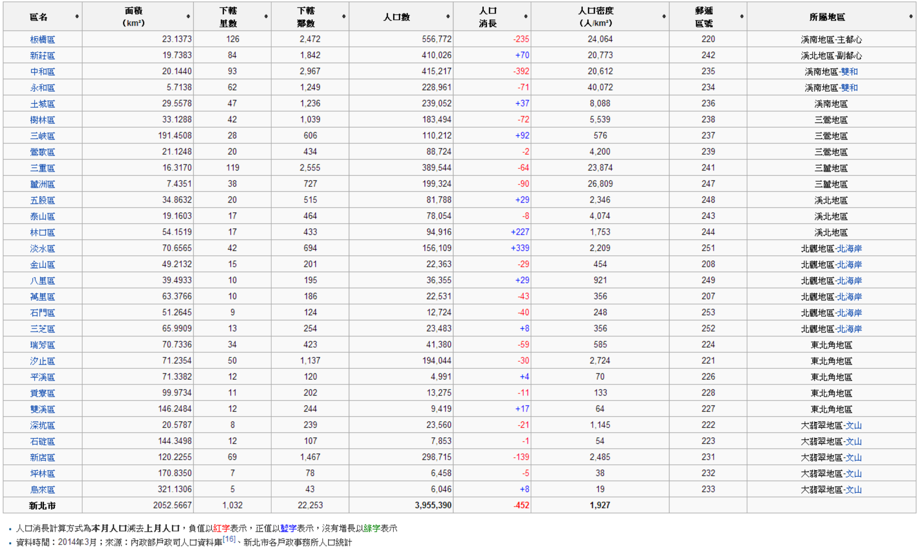Sort by 人口密度 column sort arrow
Viewport: 918px width, 550px height.
tap(664, 17)
